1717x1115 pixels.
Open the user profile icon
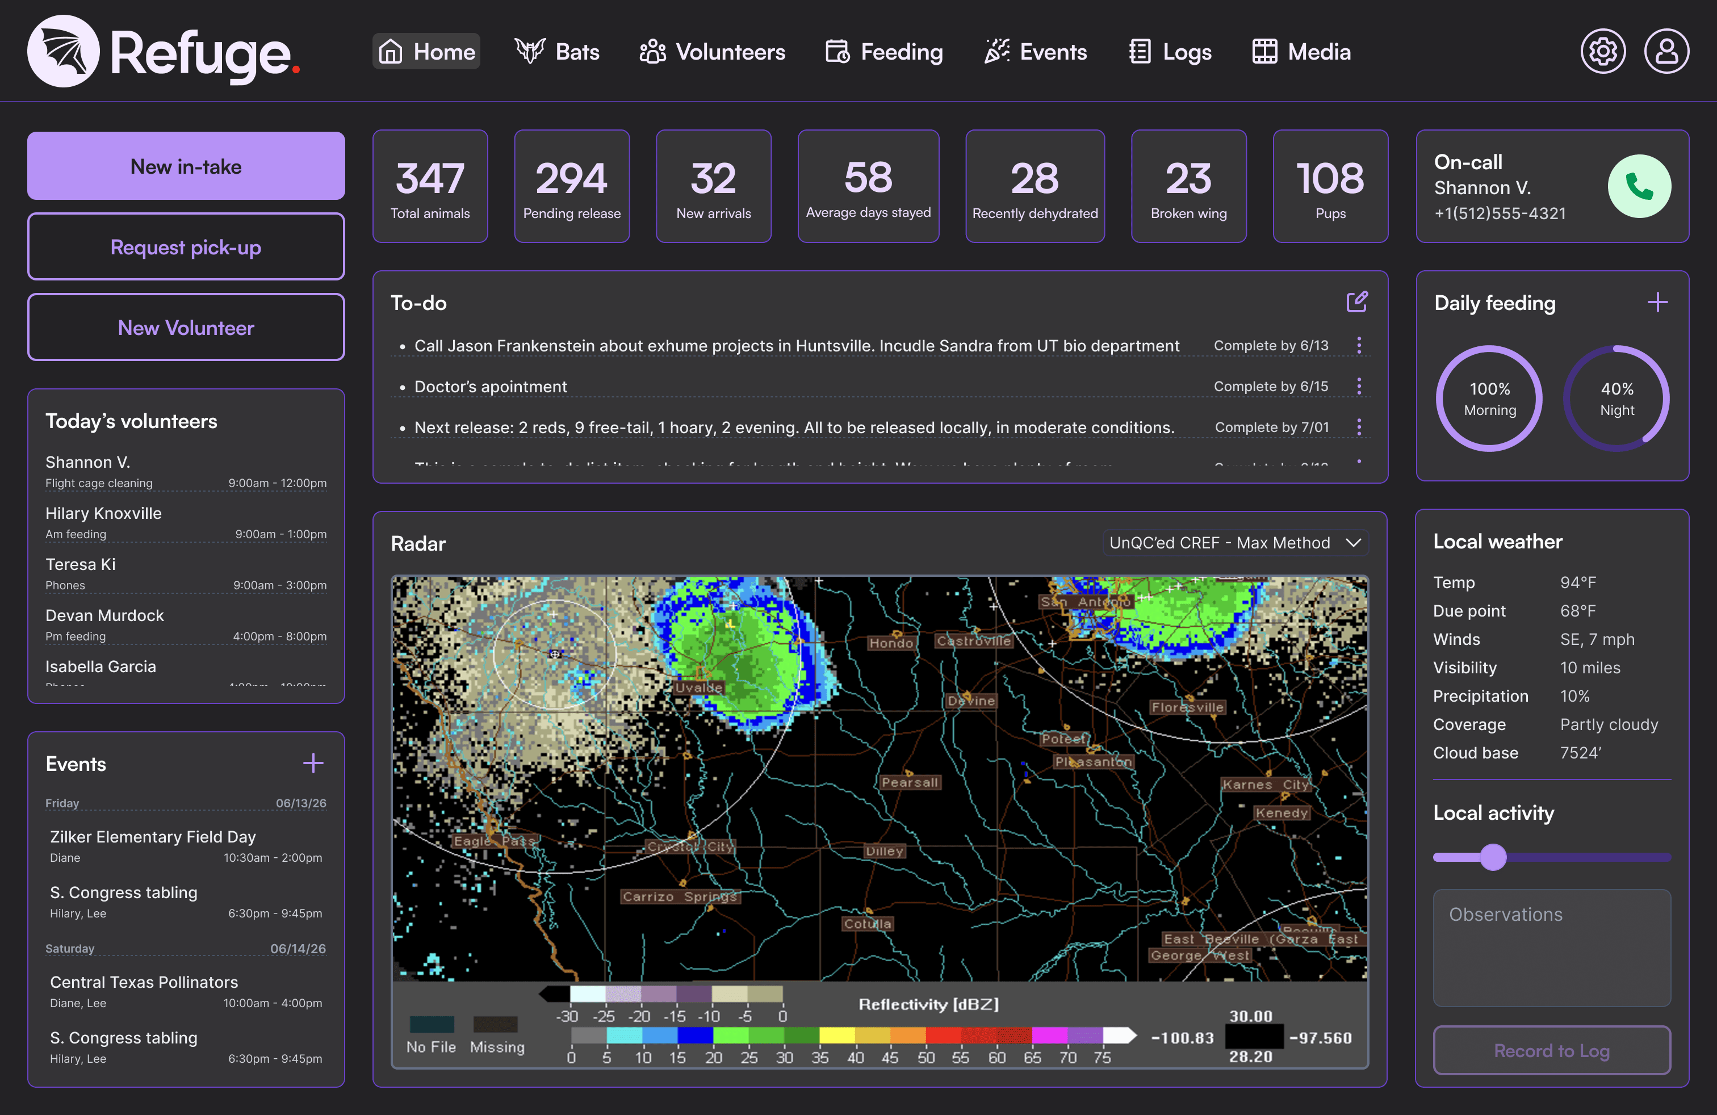[x=1666, y=51]
